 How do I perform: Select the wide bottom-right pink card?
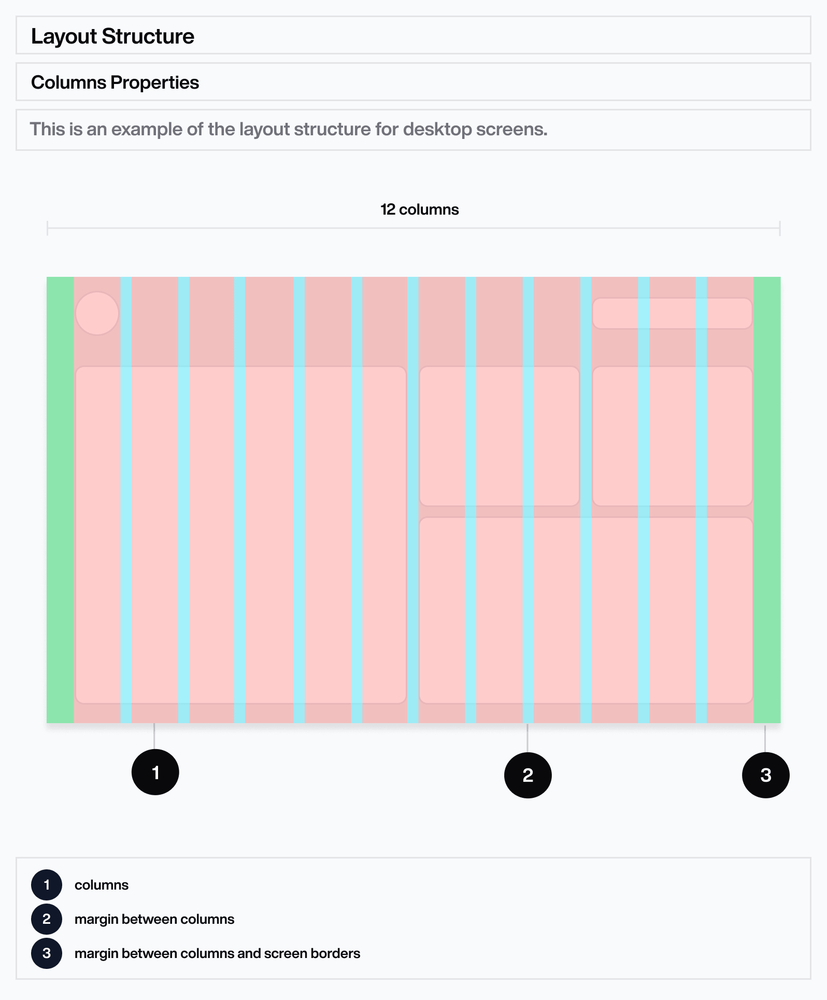[x=586, y=610]
